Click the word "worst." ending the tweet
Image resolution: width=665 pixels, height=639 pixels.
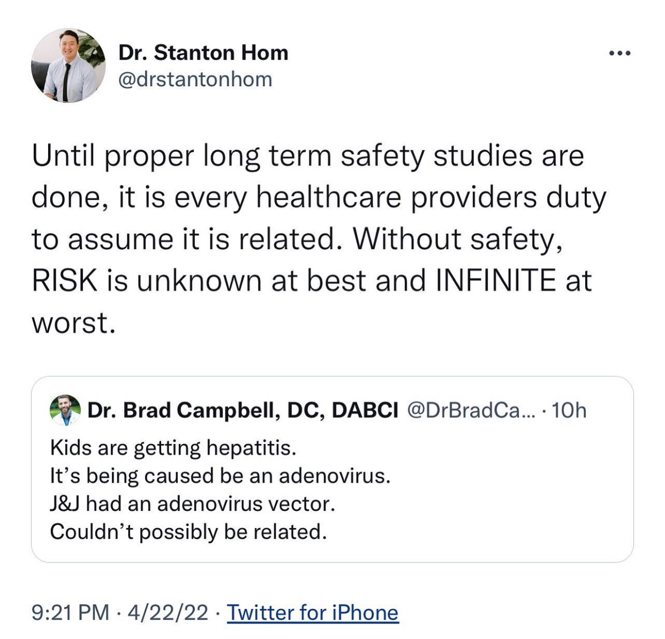coord(73,323)
